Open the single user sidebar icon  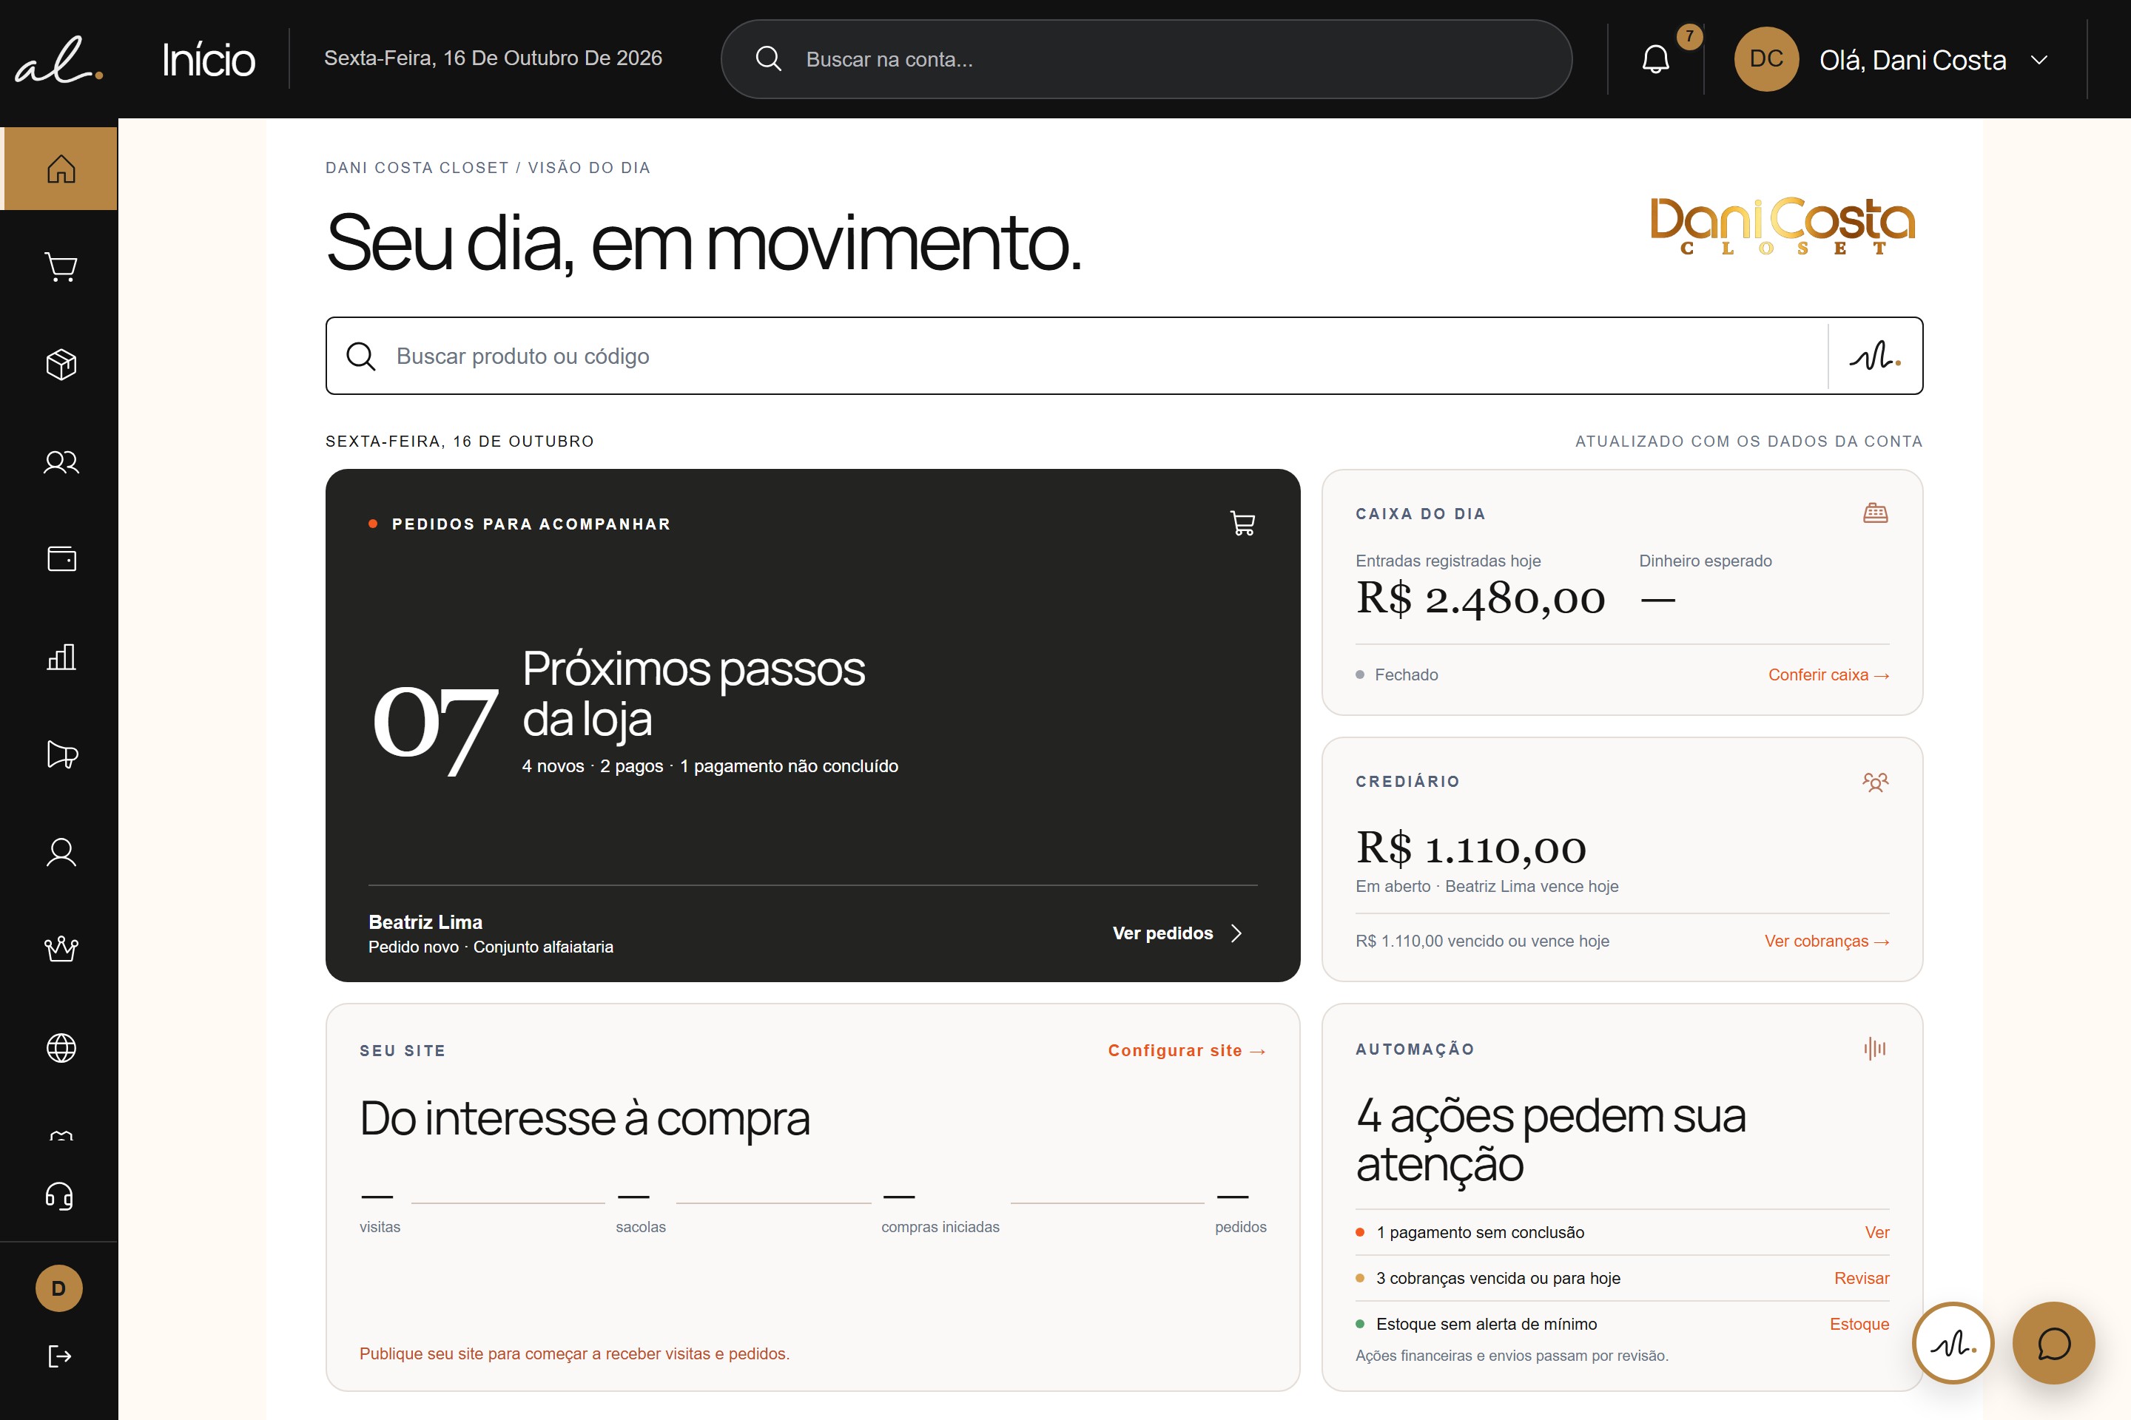(x=61, y=852)
